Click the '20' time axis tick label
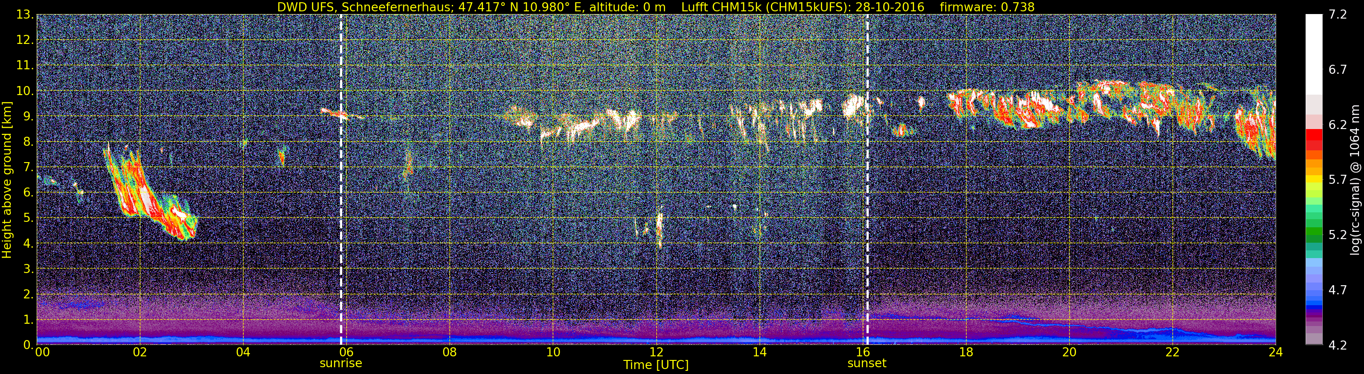Image resolution: width=1364 pixels, height=374 pixels. tap(1069, 352)
